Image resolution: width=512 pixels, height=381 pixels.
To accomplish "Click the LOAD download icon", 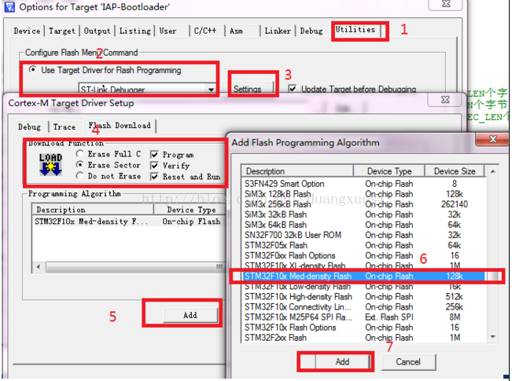I will tap(50, 165).
